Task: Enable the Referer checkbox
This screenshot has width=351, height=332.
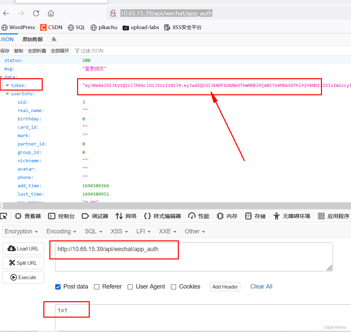Action: [97, 287]
